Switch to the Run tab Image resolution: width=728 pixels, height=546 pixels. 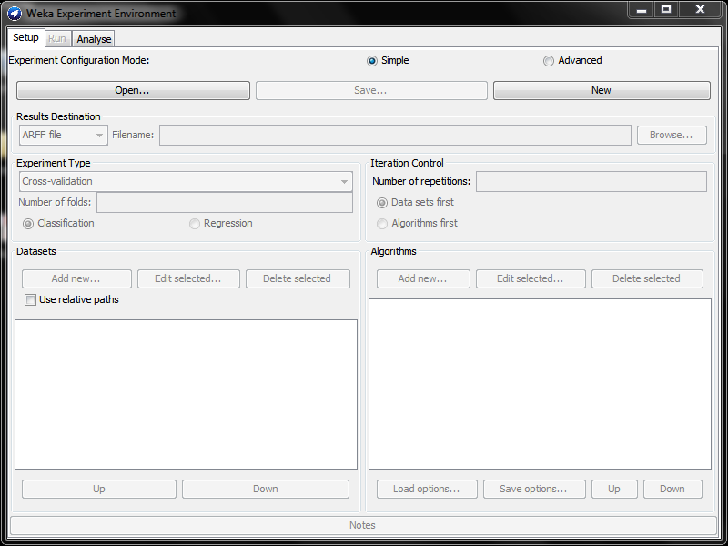pos(57,38)
